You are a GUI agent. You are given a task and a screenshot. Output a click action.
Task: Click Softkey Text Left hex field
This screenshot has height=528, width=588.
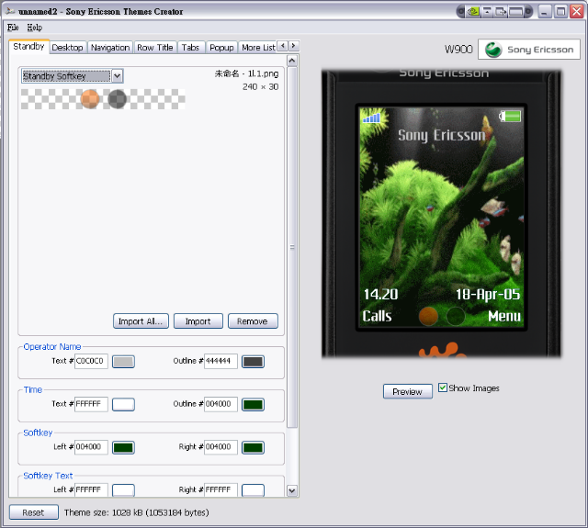coord(91,489)
